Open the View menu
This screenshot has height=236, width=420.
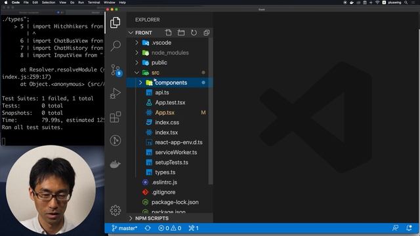coord(63,3)
